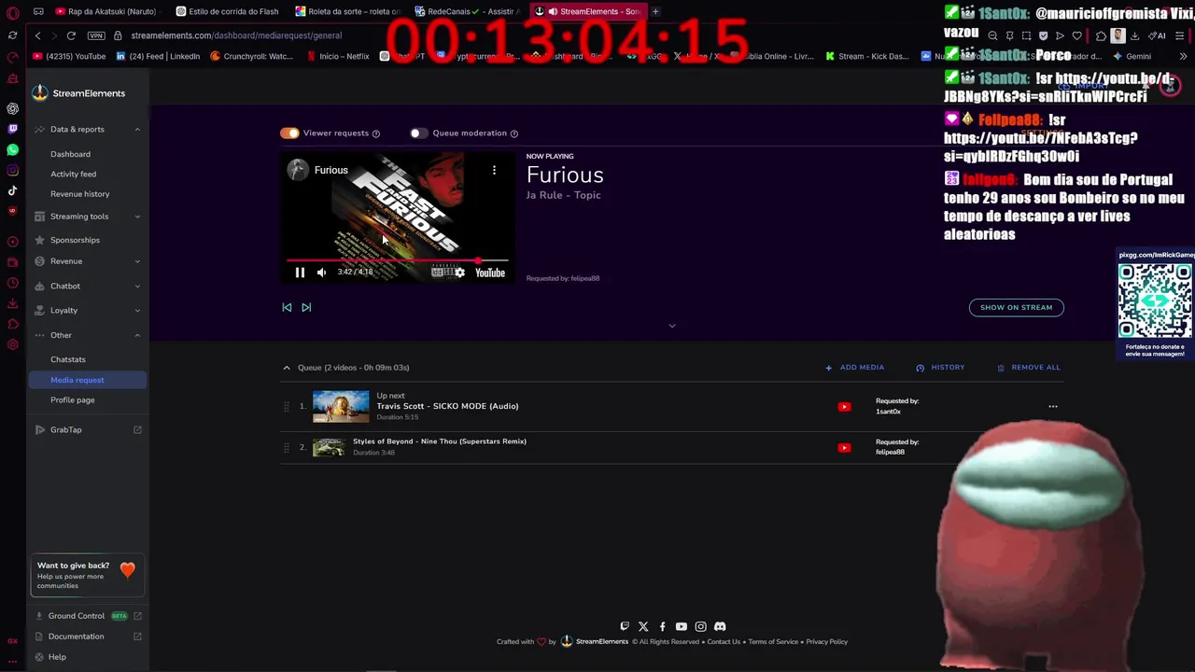1195x672 pixels.
Task: Open Revenue history in sidebar
Action: 79,194
